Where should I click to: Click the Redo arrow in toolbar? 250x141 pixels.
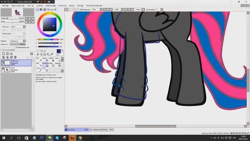click(x=70, y=9)
